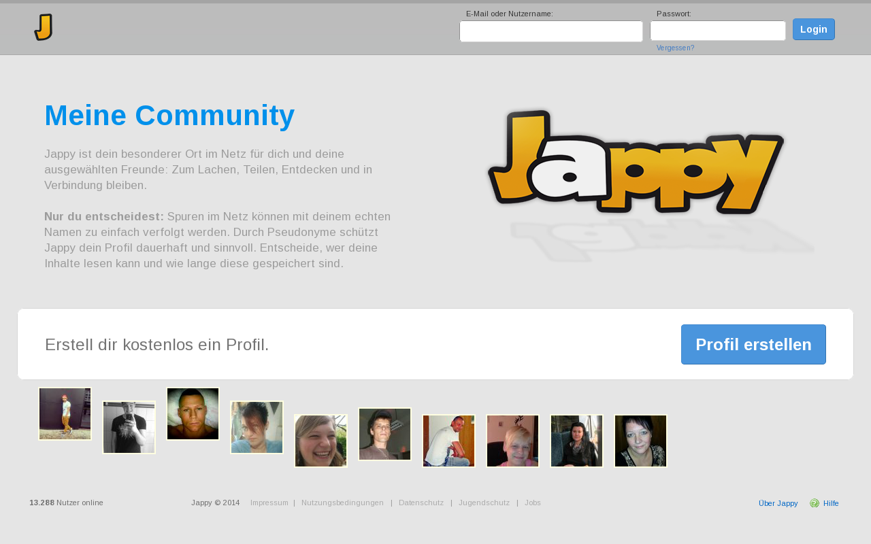Open the Vergessen? password link
The height and width of the screenshot is (544, 871).
click(676, 48)
